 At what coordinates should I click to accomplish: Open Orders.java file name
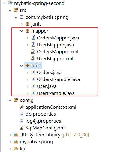click(x=49, y=73)
